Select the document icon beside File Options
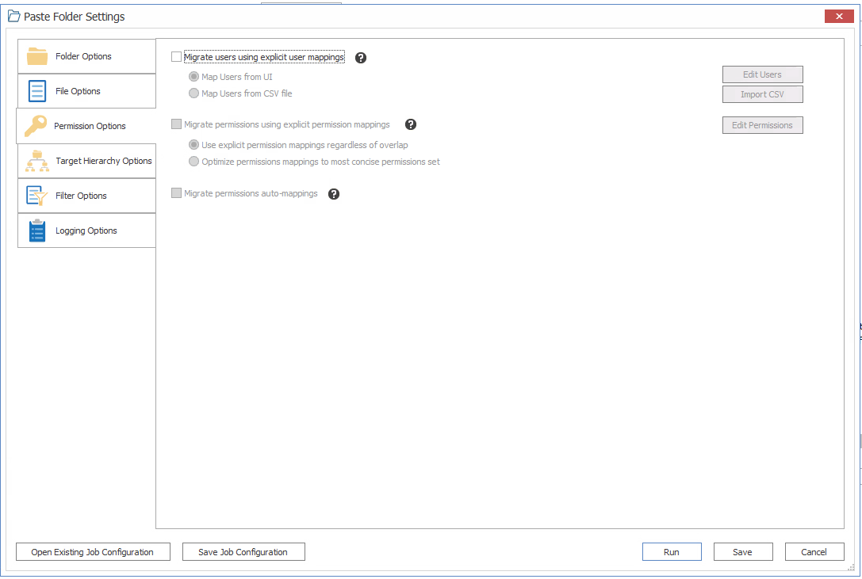The height and width of the screenshot is (579, 862). point(36,90)
